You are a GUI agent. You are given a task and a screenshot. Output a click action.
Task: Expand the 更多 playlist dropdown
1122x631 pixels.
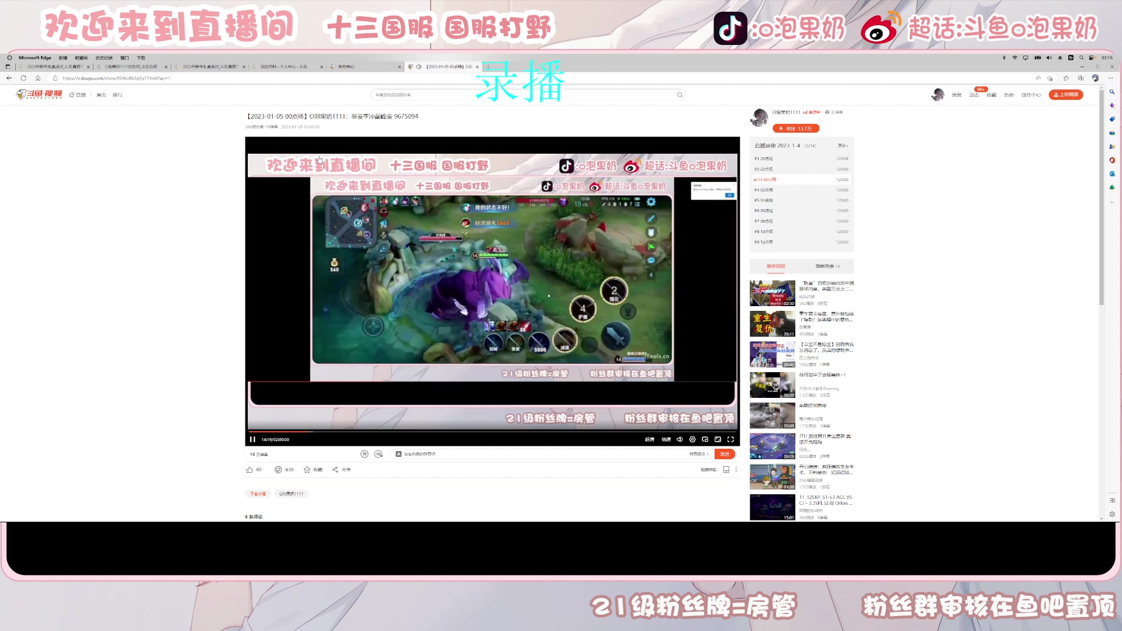pos(843,145)
